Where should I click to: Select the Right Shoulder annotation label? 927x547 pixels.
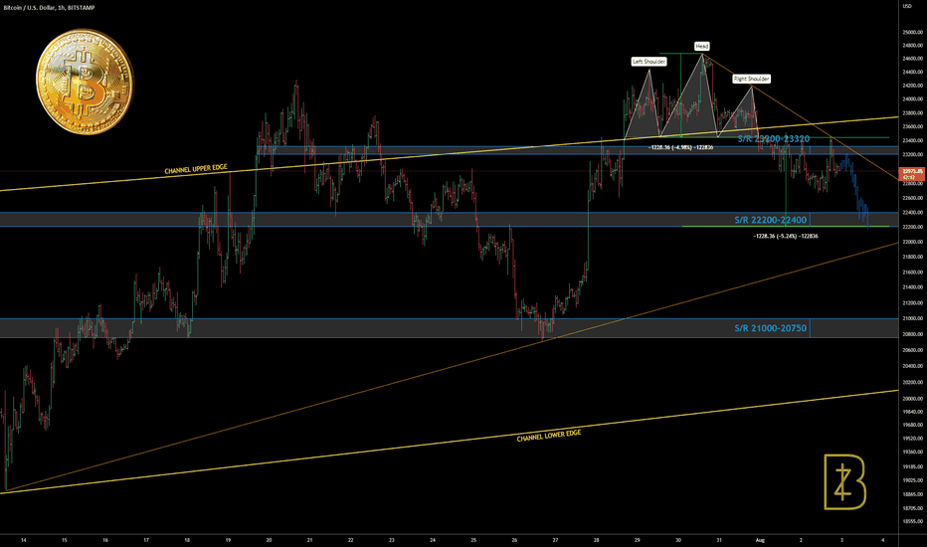[x=751, y=79]
